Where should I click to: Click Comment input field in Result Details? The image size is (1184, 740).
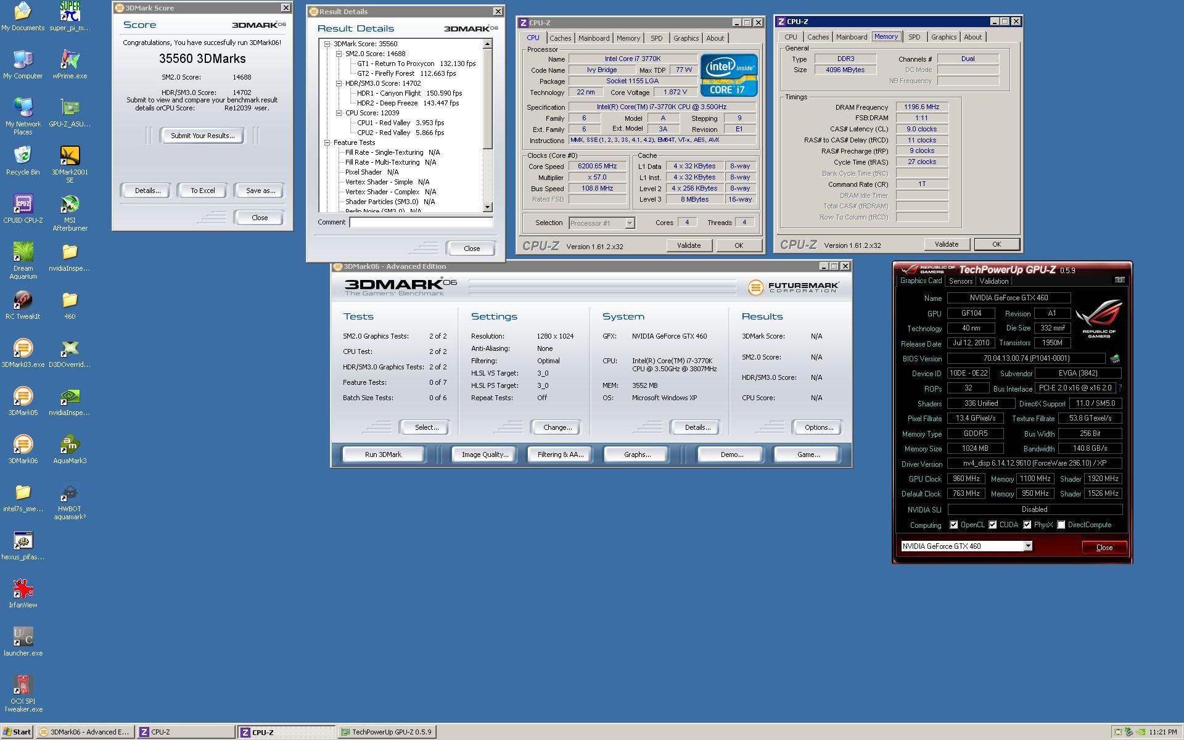421,223
